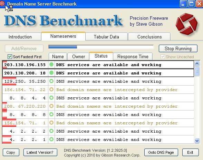Click the Copy button

point(11,152)
